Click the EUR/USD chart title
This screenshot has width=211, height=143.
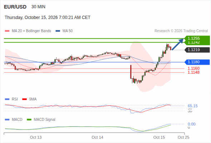(15, 7)
